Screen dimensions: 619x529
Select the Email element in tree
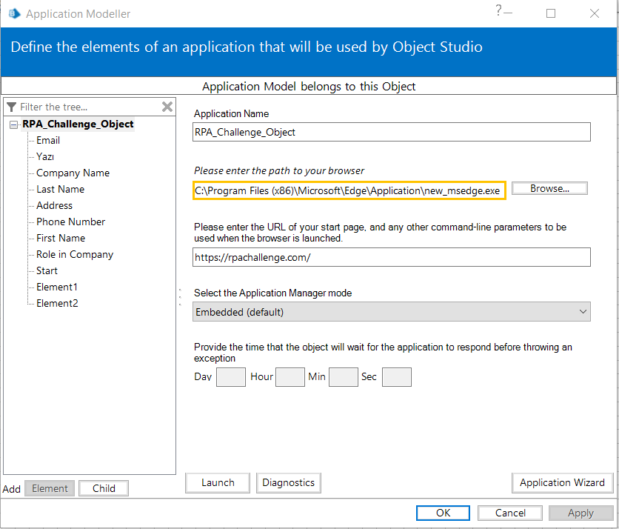[48, 140]
